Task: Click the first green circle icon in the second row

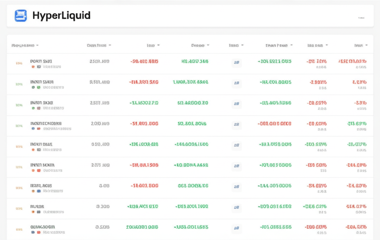Action: tap(33, 87)
